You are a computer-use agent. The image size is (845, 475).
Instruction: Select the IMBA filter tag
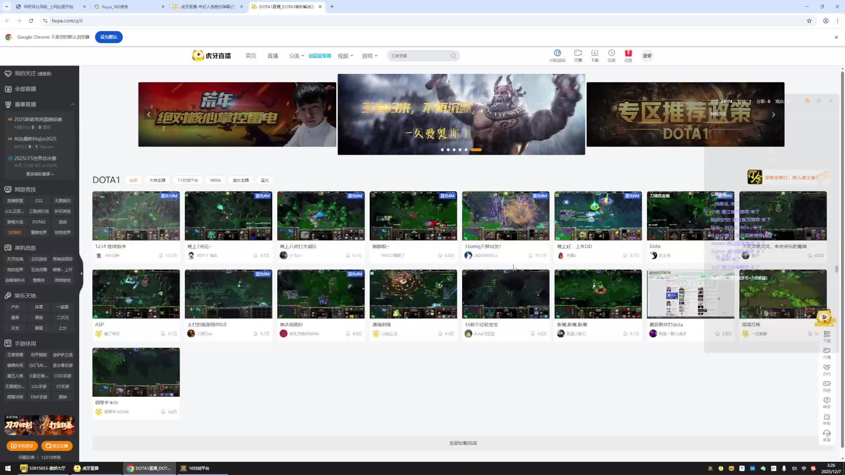coord(215,180)
